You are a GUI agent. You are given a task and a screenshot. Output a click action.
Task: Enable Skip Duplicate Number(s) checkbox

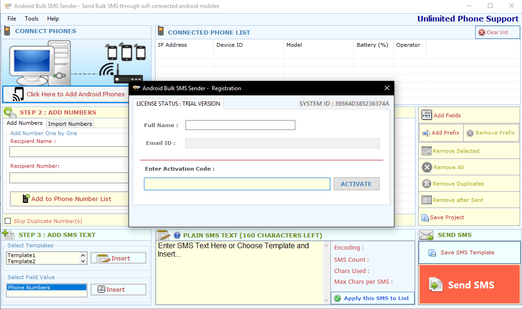click(x=7, y=221)
